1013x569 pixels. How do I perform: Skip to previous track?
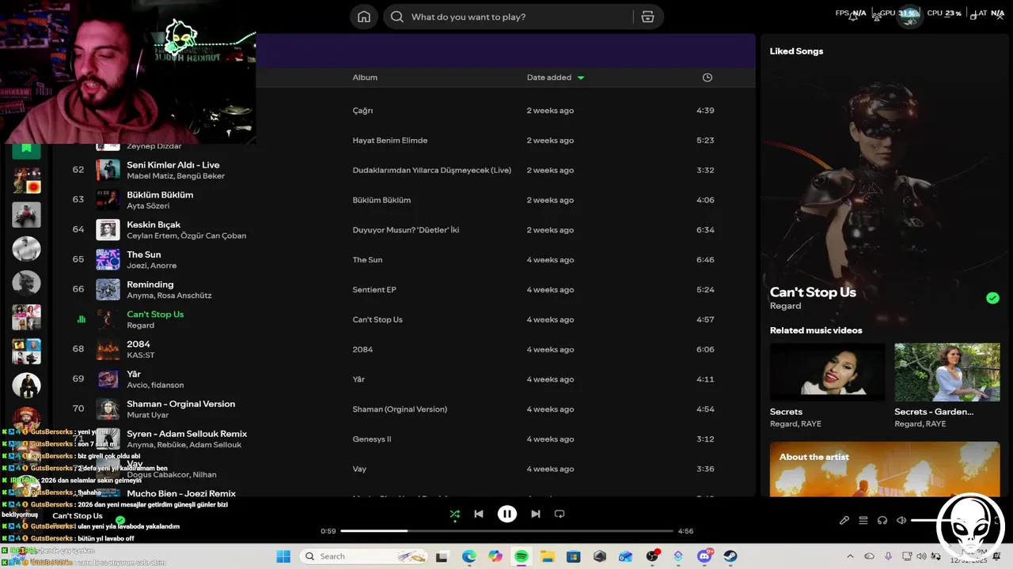point(479,514)
